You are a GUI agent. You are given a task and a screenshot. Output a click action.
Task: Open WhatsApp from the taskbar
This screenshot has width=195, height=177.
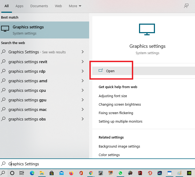tap(120, 173)
